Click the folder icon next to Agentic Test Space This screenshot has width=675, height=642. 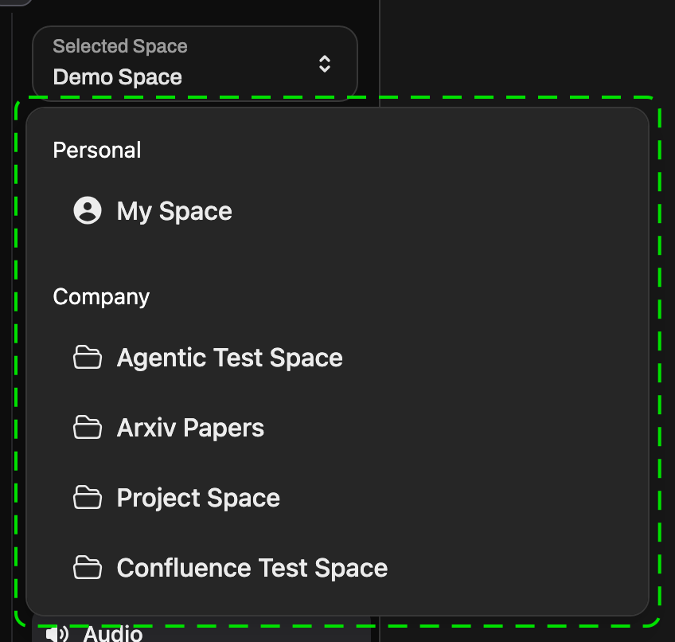click(x=88, y=357)
